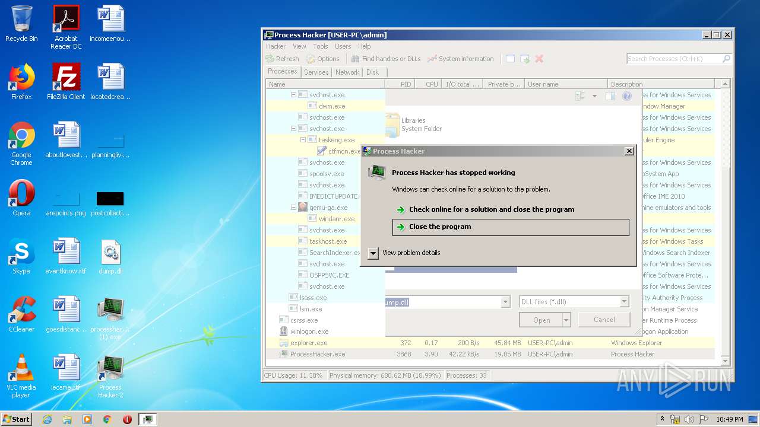Select ProcessHacker.exe process row
Image resolution: width=760 pixels, height=427 pixels.
tap(490, 354)
